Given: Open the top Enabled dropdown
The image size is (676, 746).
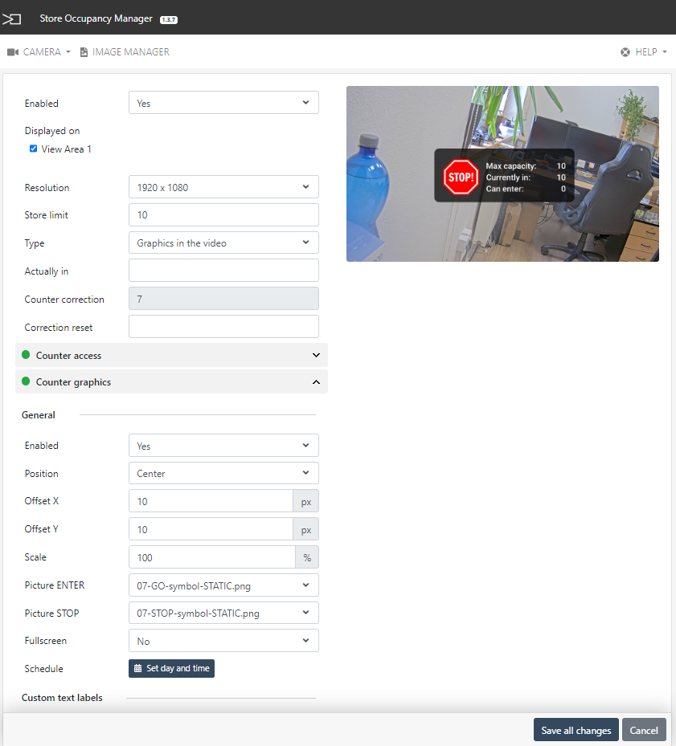Looking at the screenshot, I should (x=223, y=103).
